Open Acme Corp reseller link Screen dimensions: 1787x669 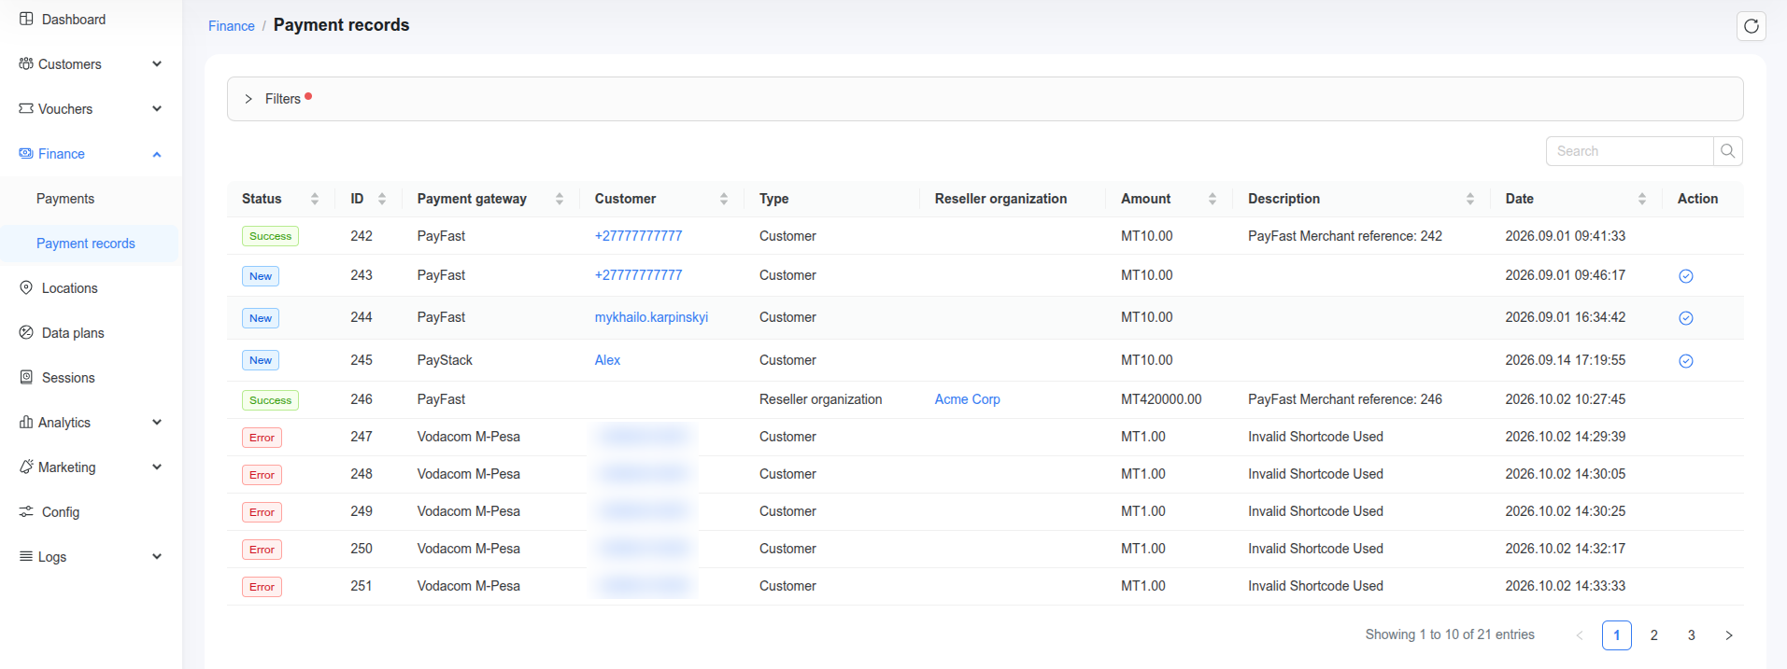click(x=967, y=399)
